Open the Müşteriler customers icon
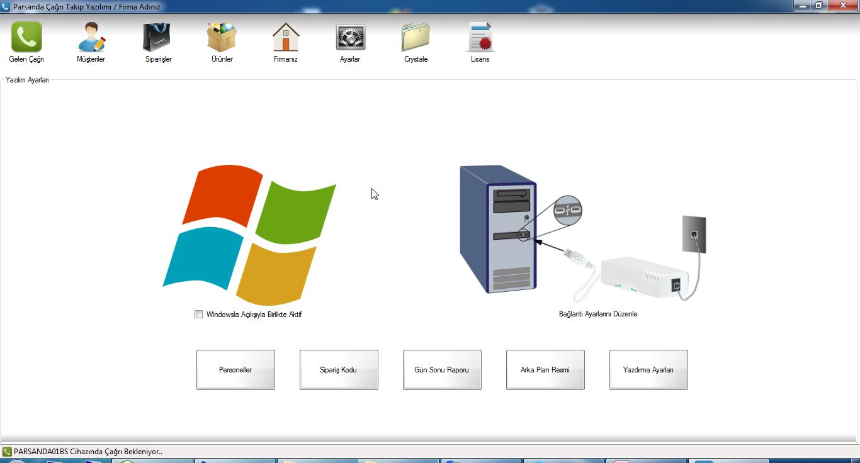 (x=91, y=37)
